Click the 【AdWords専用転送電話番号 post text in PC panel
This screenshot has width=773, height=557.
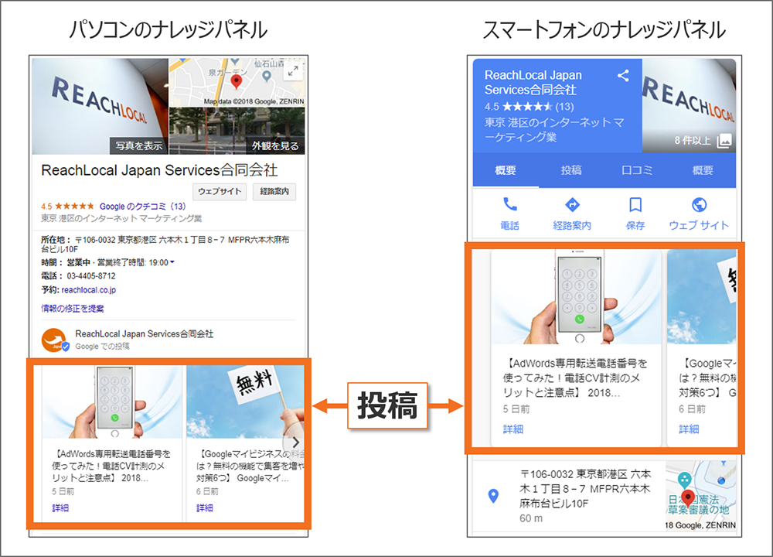coord(111,466)
